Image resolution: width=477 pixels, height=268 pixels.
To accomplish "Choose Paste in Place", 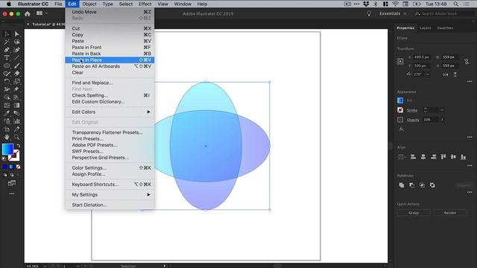I will click(110, 60).
